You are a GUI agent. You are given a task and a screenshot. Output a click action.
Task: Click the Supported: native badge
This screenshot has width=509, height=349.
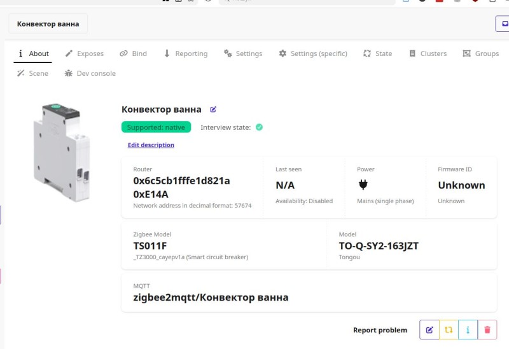[x=156, y=127]
